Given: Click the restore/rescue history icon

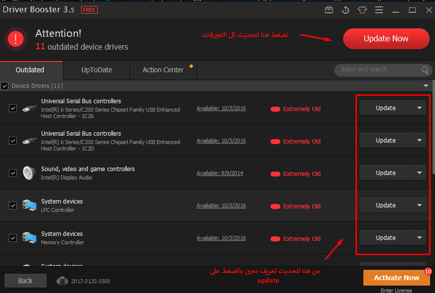Looking at the screenshot, I should pyautogui.click(x=345, y=10).
